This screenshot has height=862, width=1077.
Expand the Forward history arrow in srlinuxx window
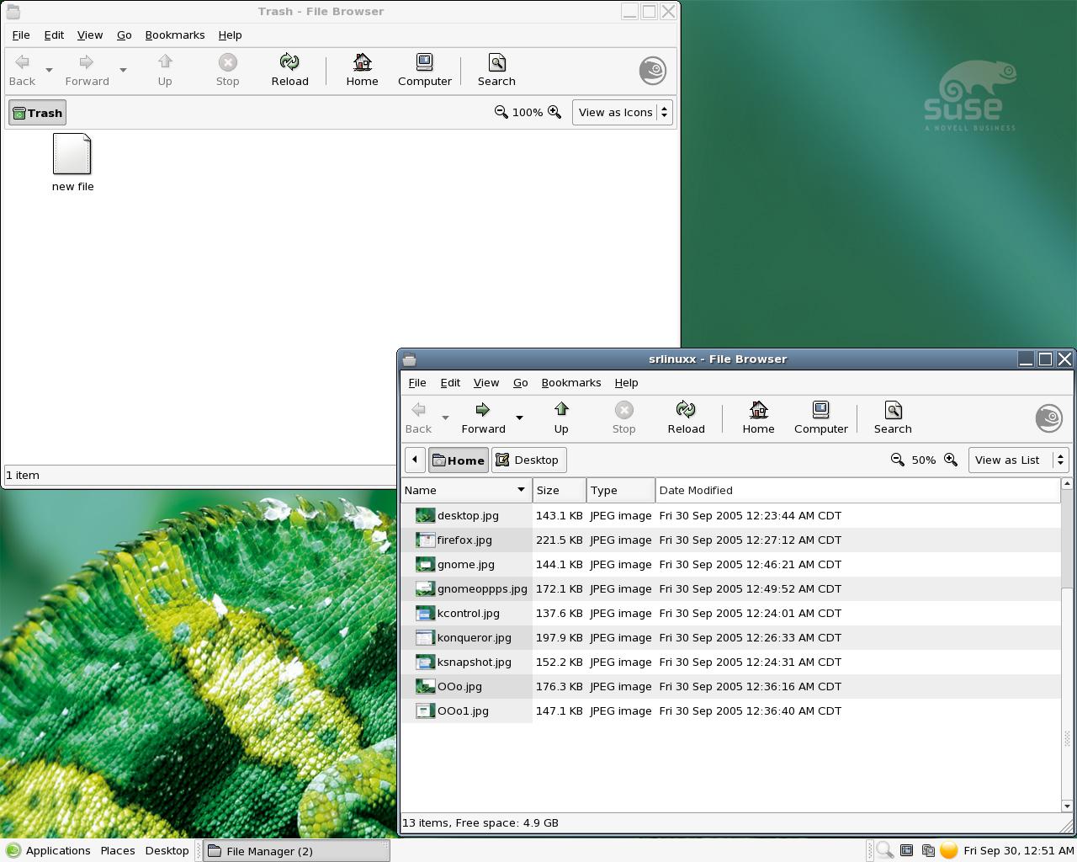(x=519, y=418)
